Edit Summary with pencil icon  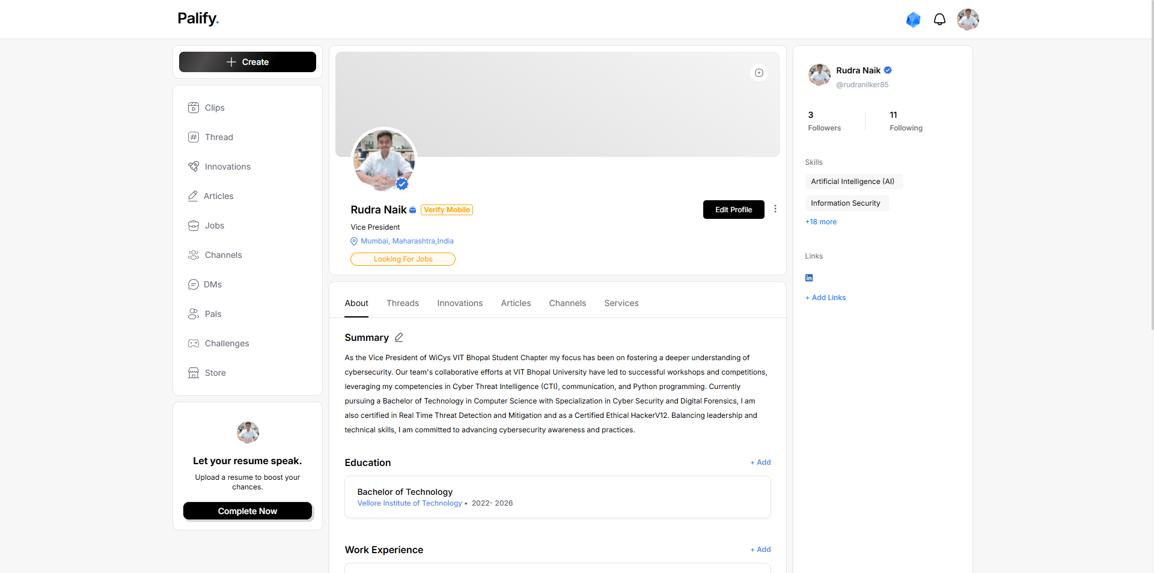pyautogui.click(x=398, y=337)
